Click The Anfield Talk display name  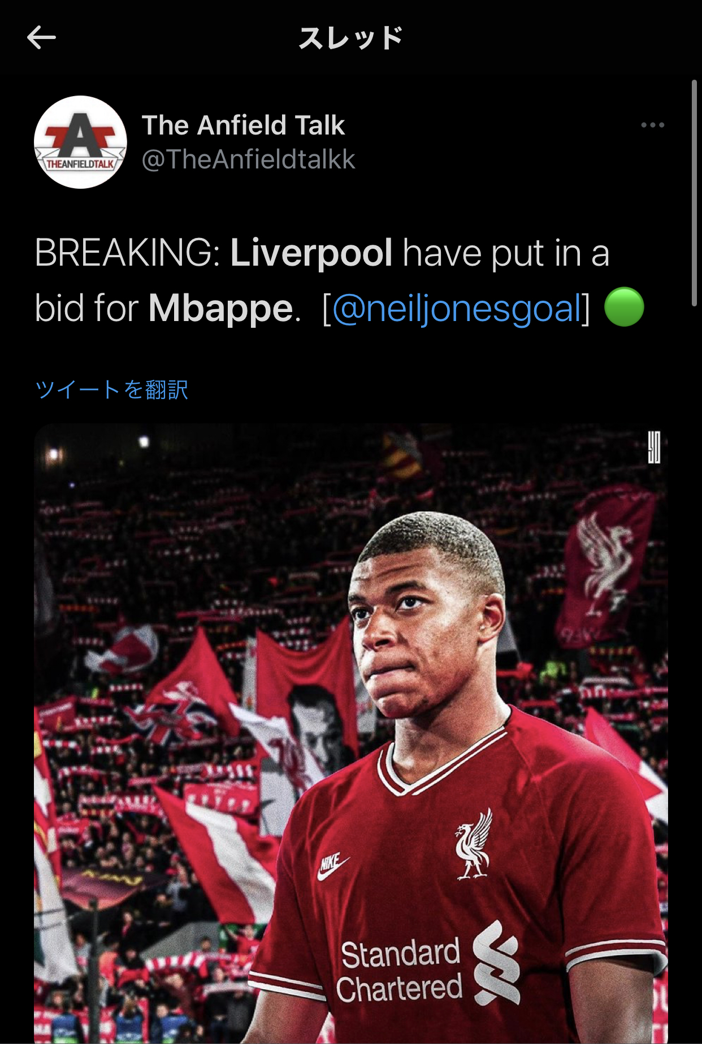(x=243, y=125)
